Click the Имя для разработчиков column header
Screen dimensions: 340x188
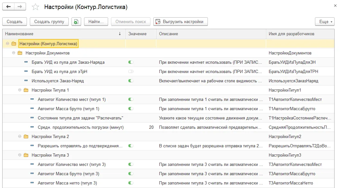[300, 34]
